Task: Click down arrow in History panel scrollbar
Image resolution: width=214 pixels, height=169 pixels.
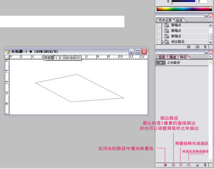Action: point(211,42)
